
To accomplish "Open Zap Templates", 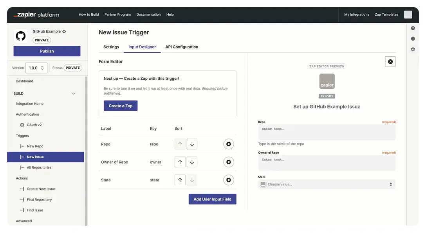I will tap(386, 14).
